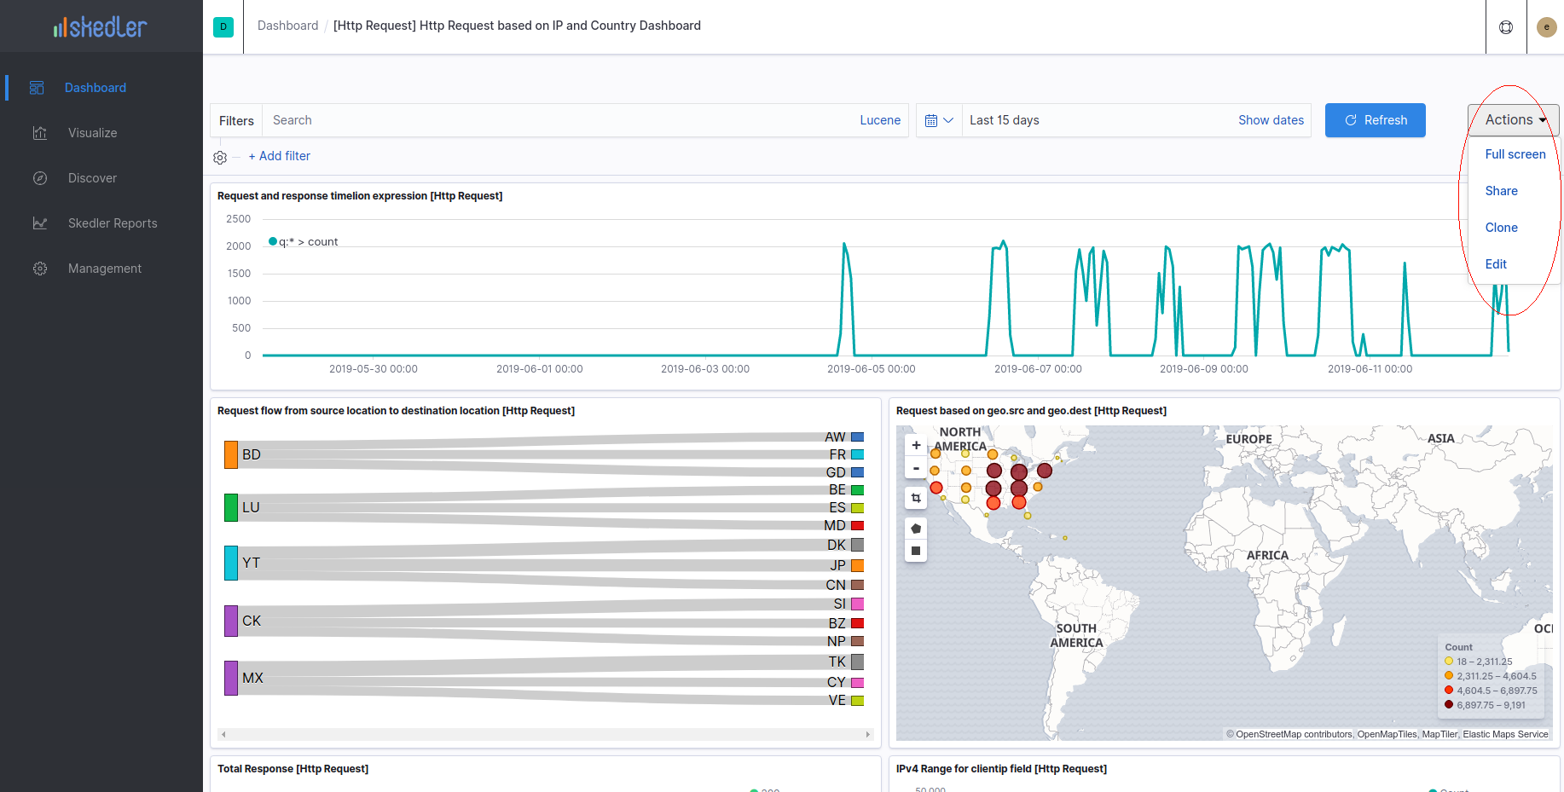Select the draw rectangle map tool
The width and height of the screenshot is (1564, 792).
916,551
